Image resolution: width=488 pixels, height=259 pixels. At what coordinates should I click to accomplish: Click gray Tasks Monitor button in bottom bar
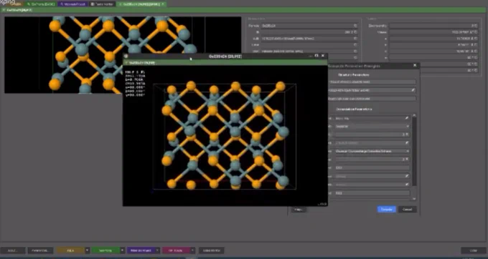click(x=211, y=250)
